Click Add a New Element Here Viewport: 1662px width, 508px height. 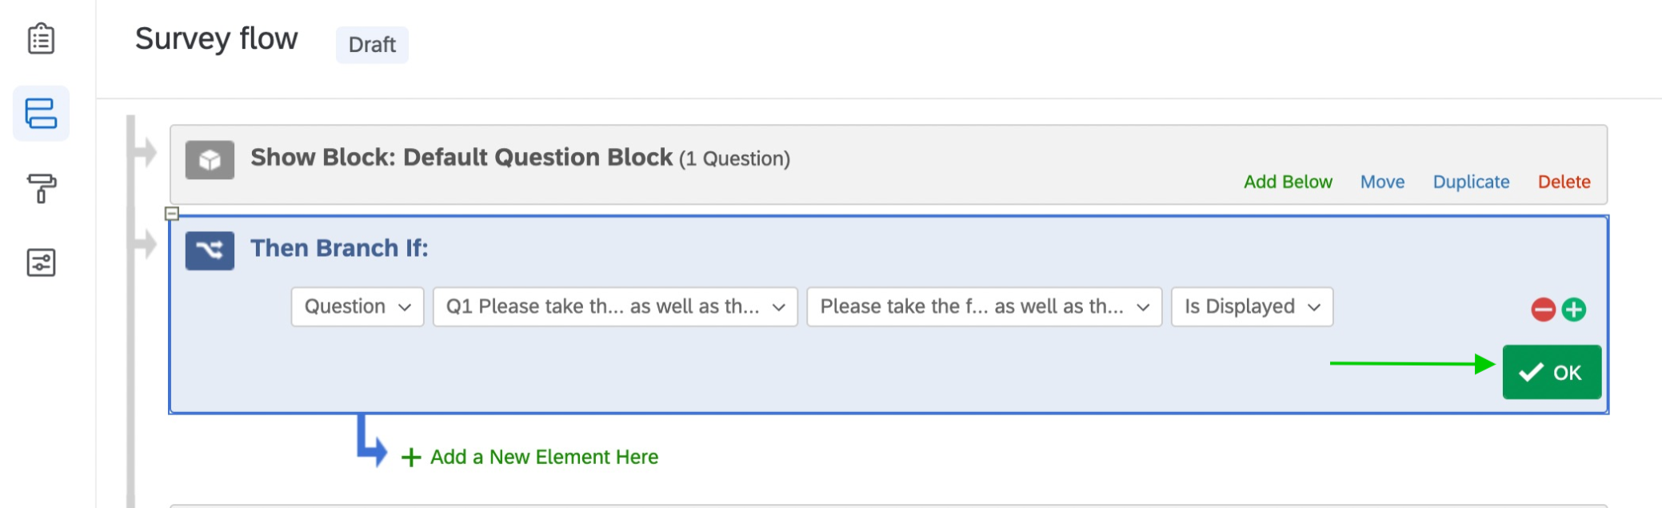coord(544,457)
